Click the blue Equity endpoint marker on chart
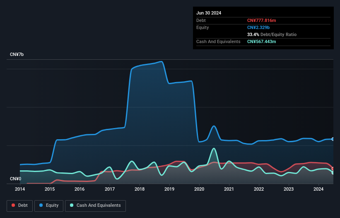The width and height of the screenshot is (340, 218). (333, 139)
